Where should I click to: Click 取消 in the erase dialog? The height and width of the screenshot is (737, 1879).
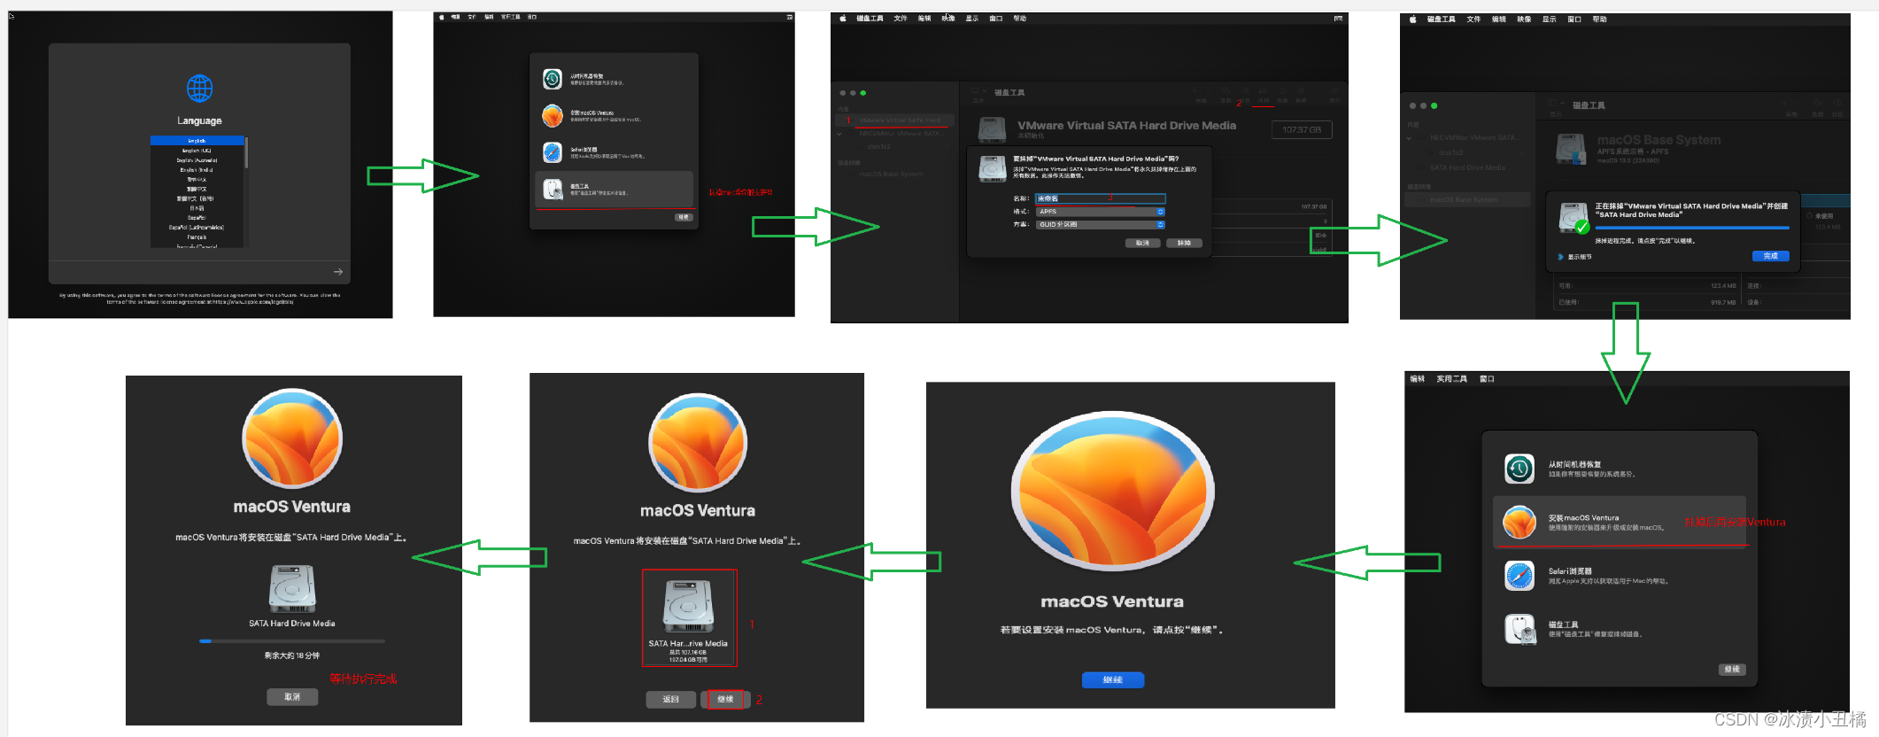(1142, 243)
